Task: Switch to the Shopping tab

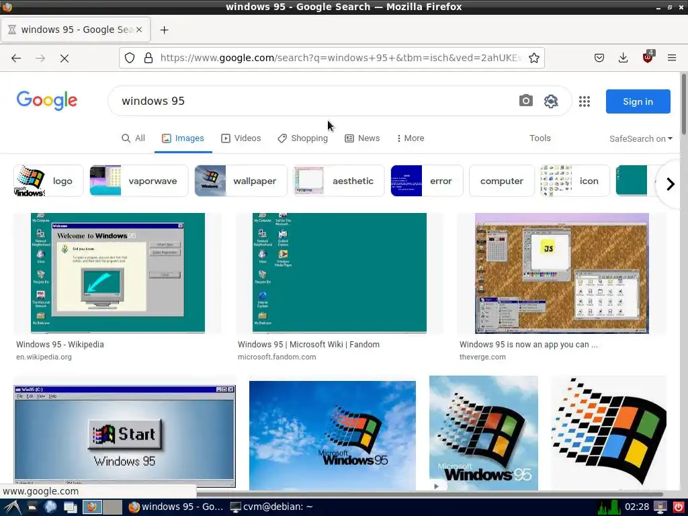Action: coord(303,138)
